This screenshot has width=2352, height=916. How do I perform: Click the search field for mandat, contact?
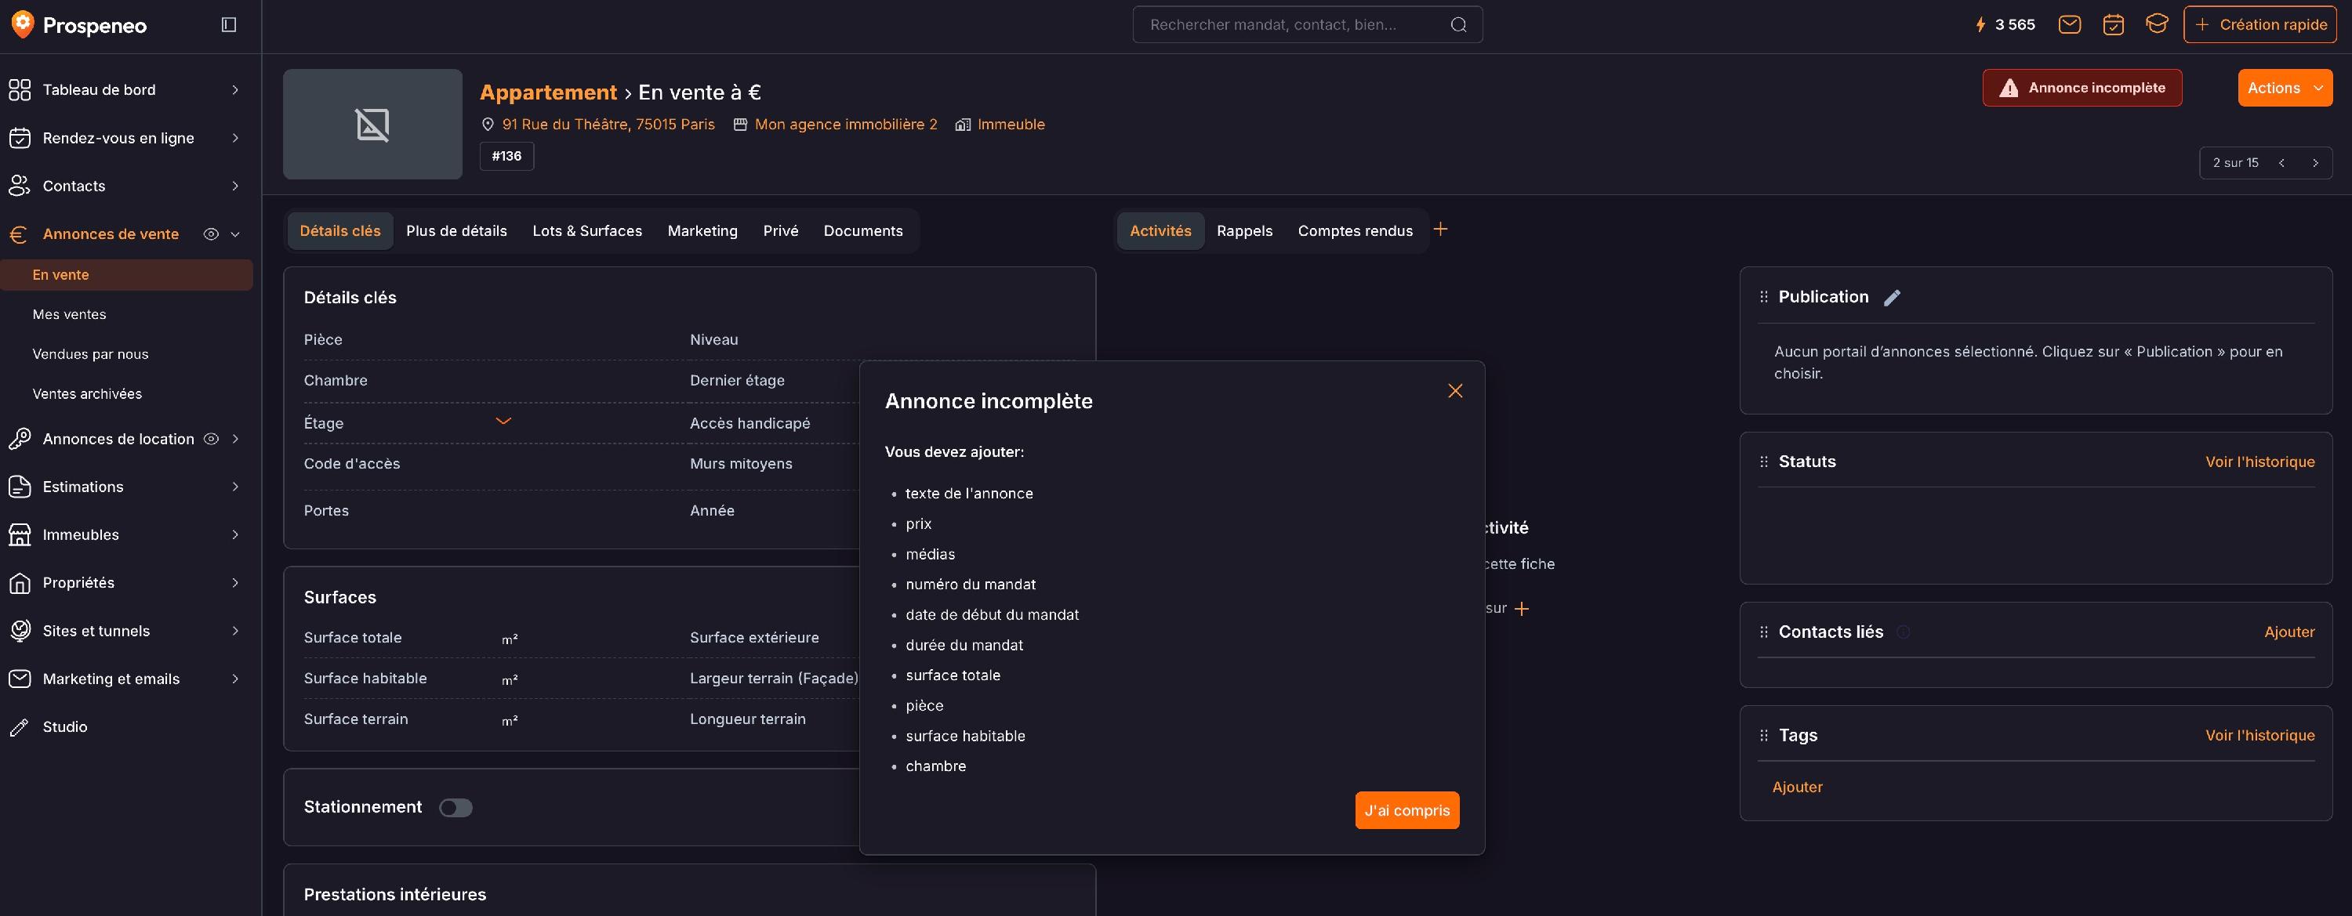pyautogui.click(x=1307, y=24)
